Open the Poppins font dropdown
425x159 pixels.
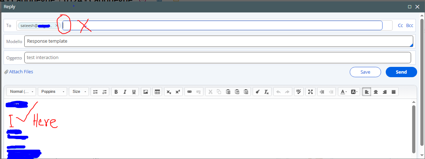pyautogui.click(x=52, y=92)
